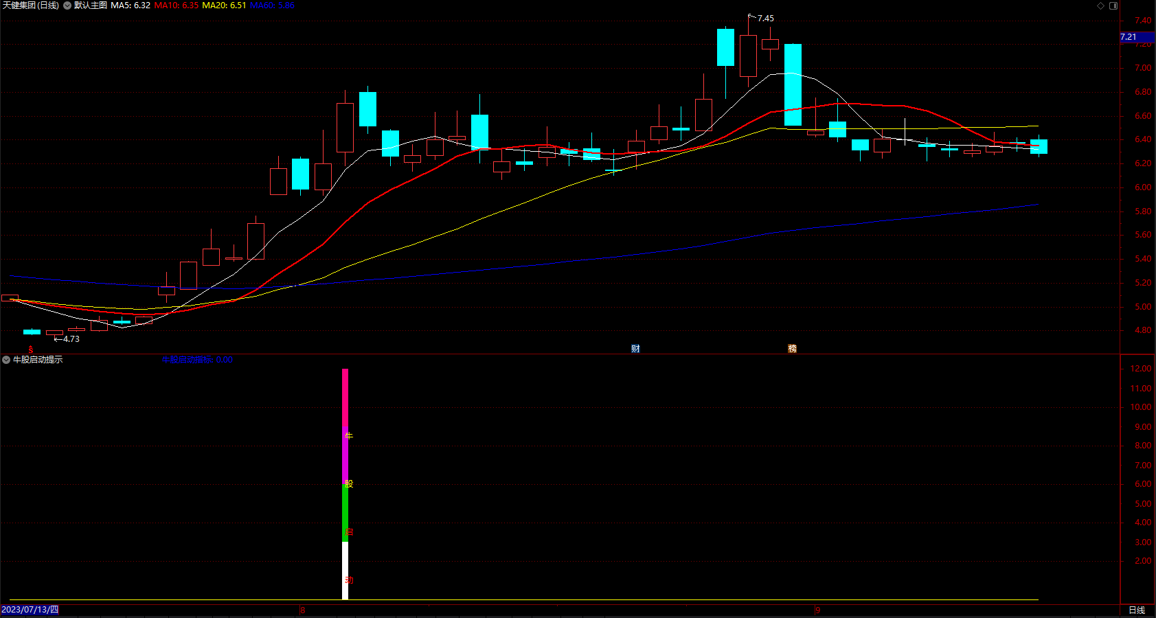Expand the 牛股启动提示 indicator dropdown arrow
Screen dimensions: 1156x618
6,360
